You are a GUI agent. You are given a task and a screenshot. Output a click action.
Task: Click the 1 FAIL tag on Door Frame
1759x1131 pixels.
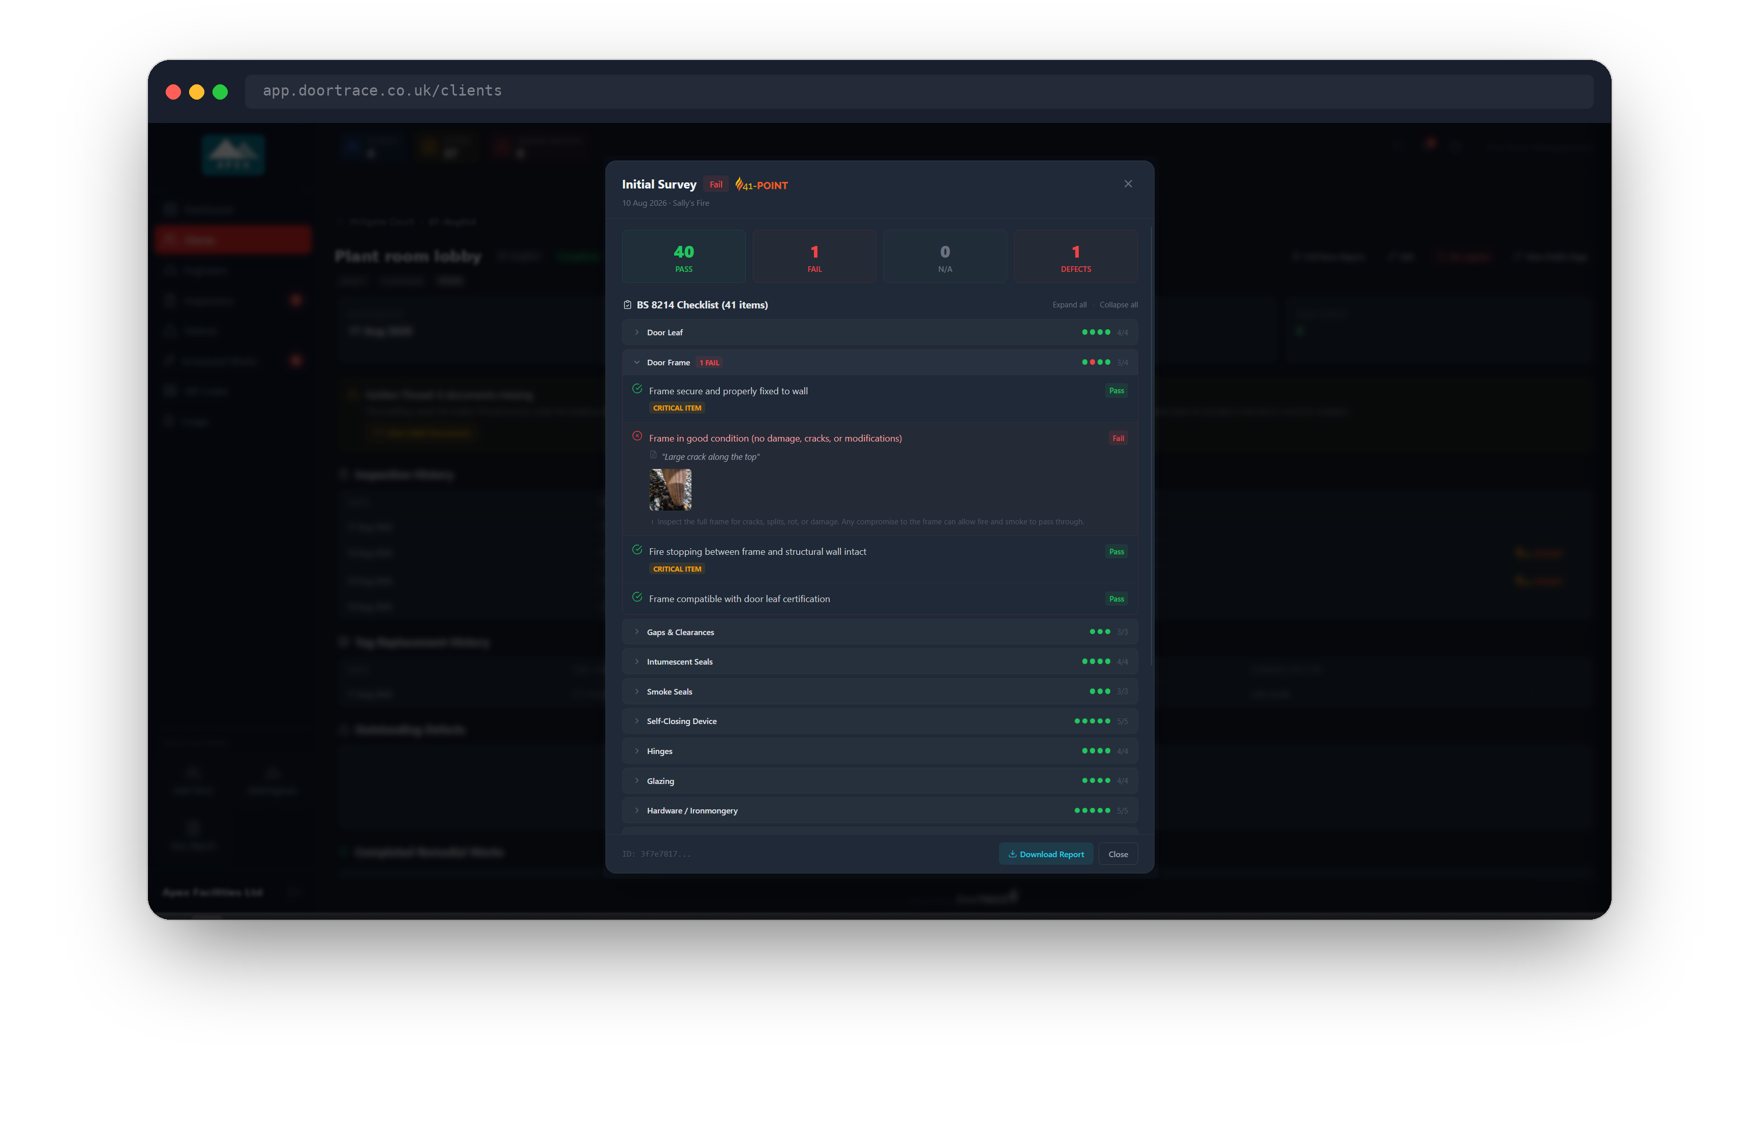pyautogui.click(x=709, y=363)
